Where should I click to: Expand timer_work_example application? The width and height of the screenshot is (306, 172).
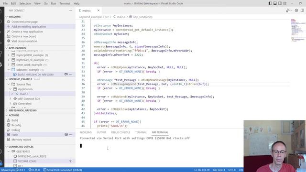coord(9,65)
